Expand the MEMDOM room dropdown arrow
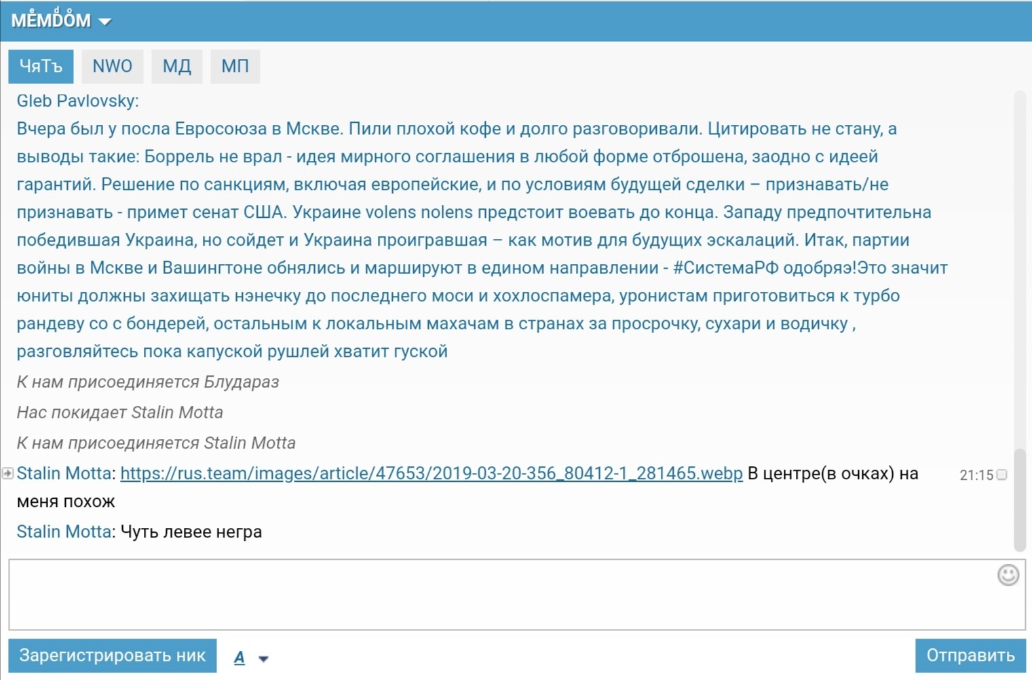Screen dimensions: 1032x680 [104, 22]
